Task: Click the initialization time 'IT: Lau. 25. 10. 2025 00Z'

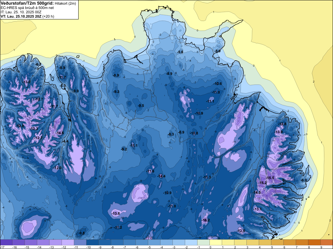Action: pyautogui.click(x=21, y=12)
